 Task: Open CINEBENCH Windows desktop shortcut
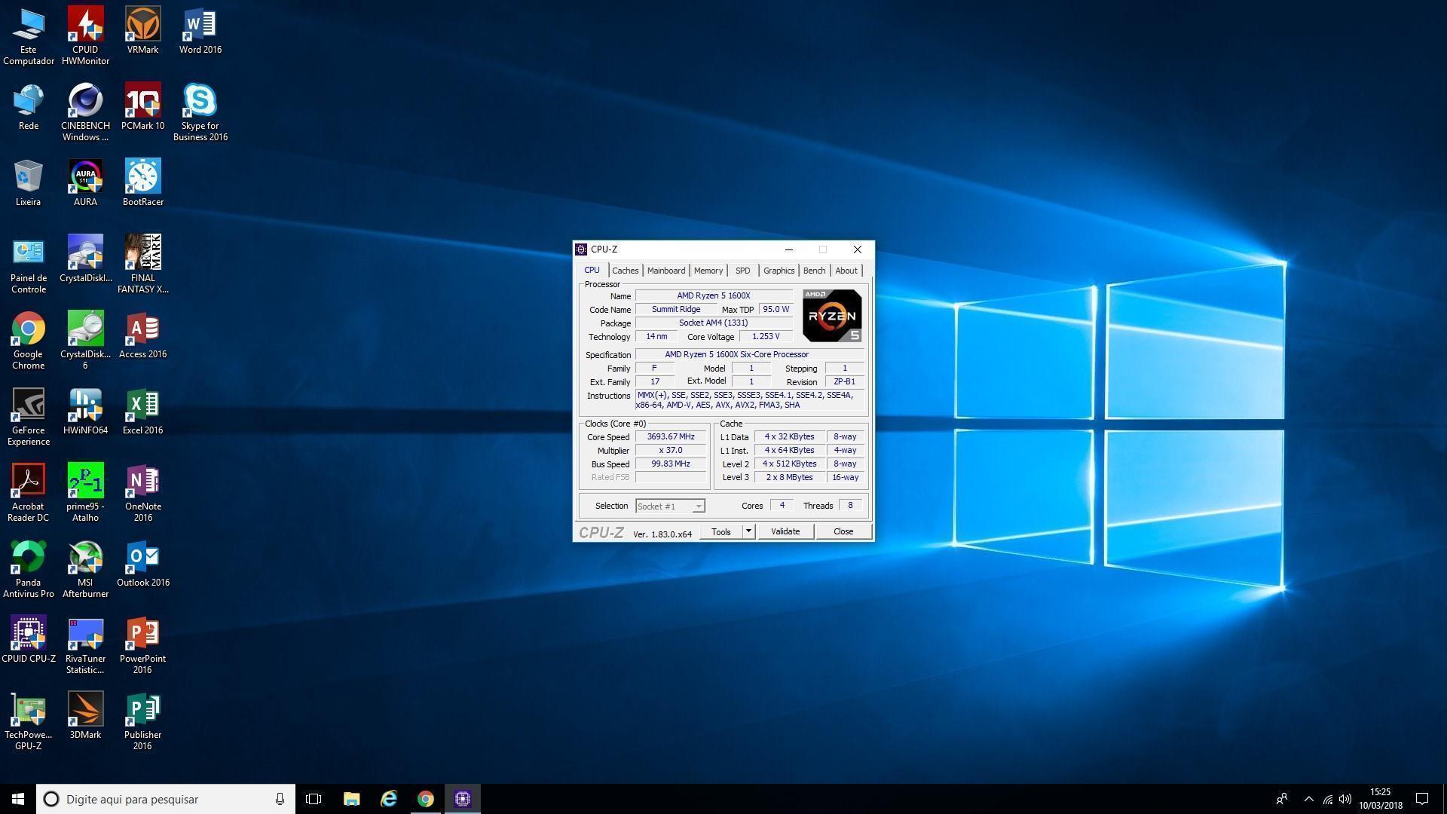point(85,112)
